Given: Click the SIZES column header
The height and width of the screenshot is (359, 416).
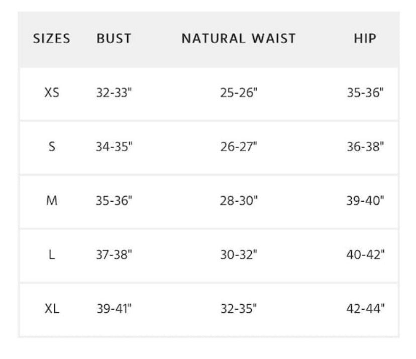Looking at the screenshot, I should (51, 39).
